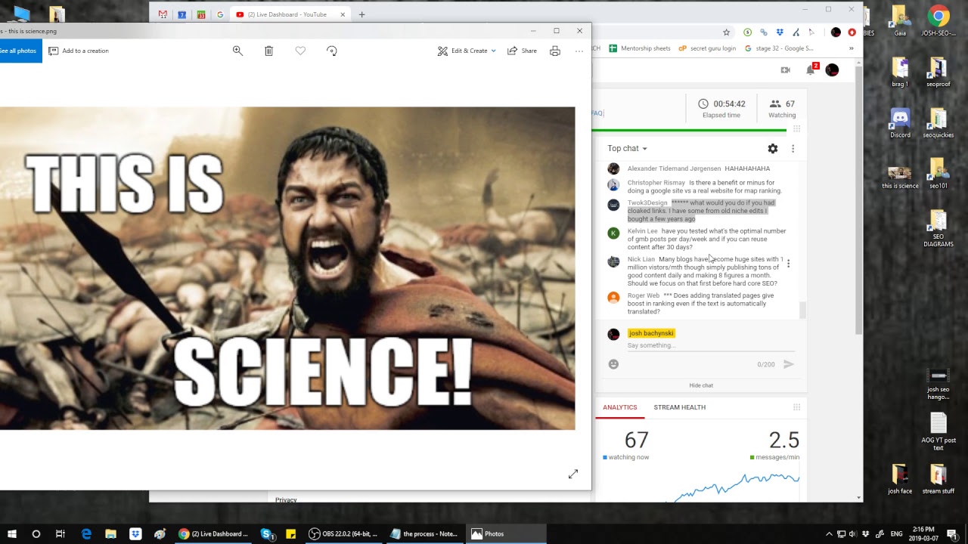Open a new Chrome tab
968x544 pixels.
(x=361, y=14)
